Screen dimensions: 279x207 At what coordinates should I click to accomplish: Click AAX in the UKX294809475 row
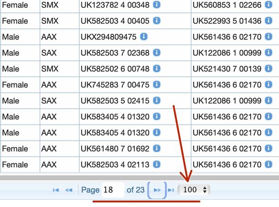pyautogui.click(x=49, y=37)
